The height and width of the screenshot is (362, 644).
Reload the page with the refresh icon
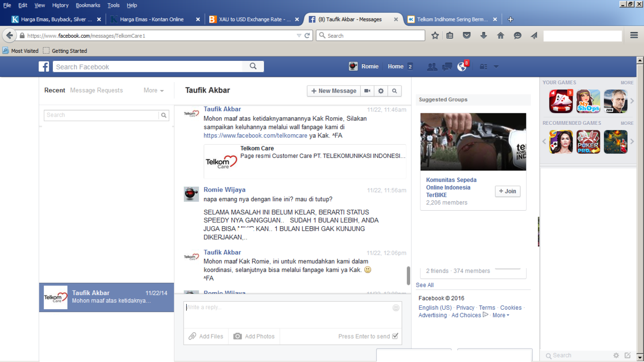click(307, 36)
